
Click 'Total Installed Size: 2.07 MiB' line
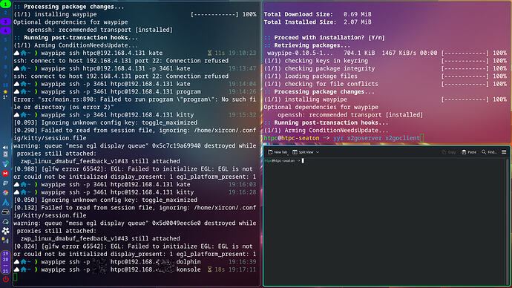coord(318,22)
